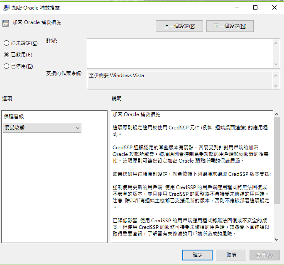Click the 說明 panel scroll-down arrow
Viewport: 284px width, 265px height.
277,240
